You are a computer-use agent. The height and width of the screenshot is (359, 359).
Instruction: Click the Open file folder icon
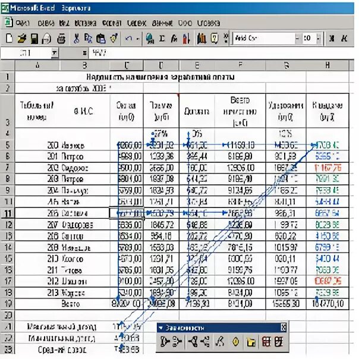pos(22,39)
